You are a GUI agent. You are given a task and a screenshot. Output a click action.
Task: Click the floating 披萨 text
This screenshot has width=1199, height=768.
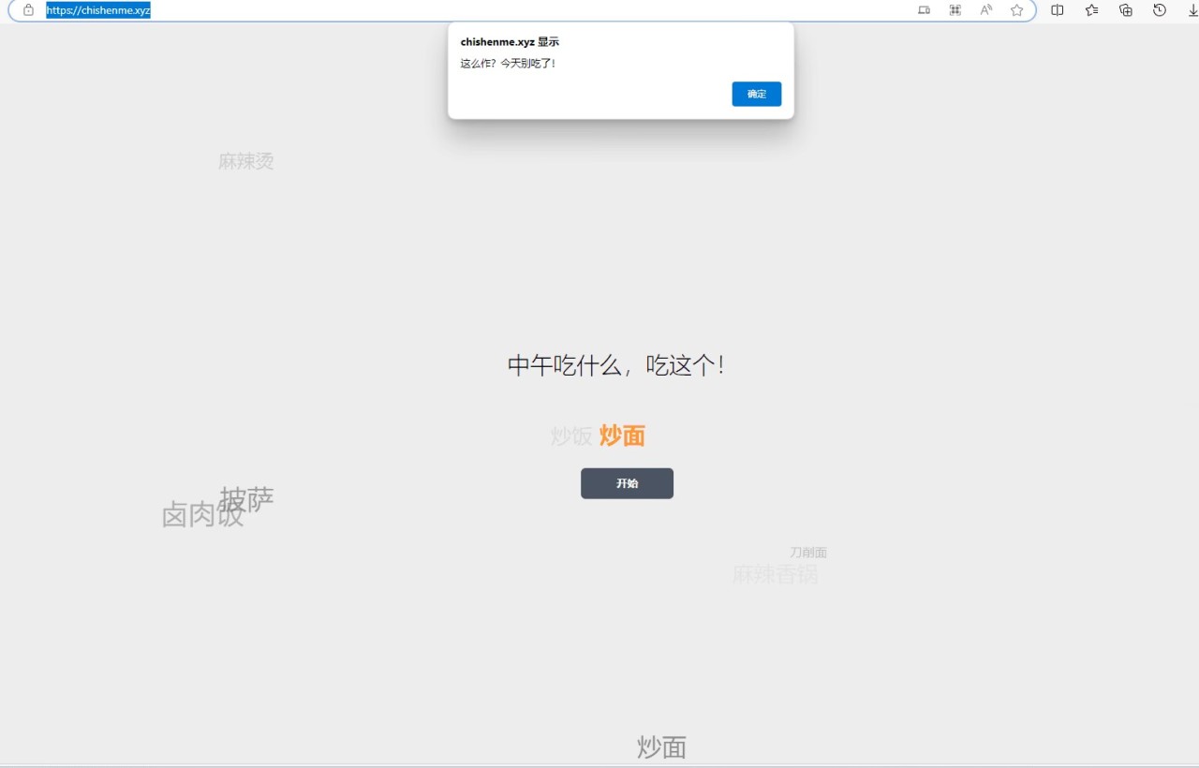pos(247,498)
